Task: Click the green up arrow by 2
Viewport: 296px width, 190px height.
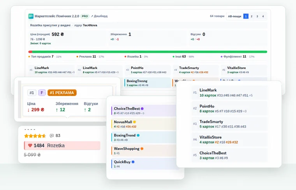Action: point(85,110)
